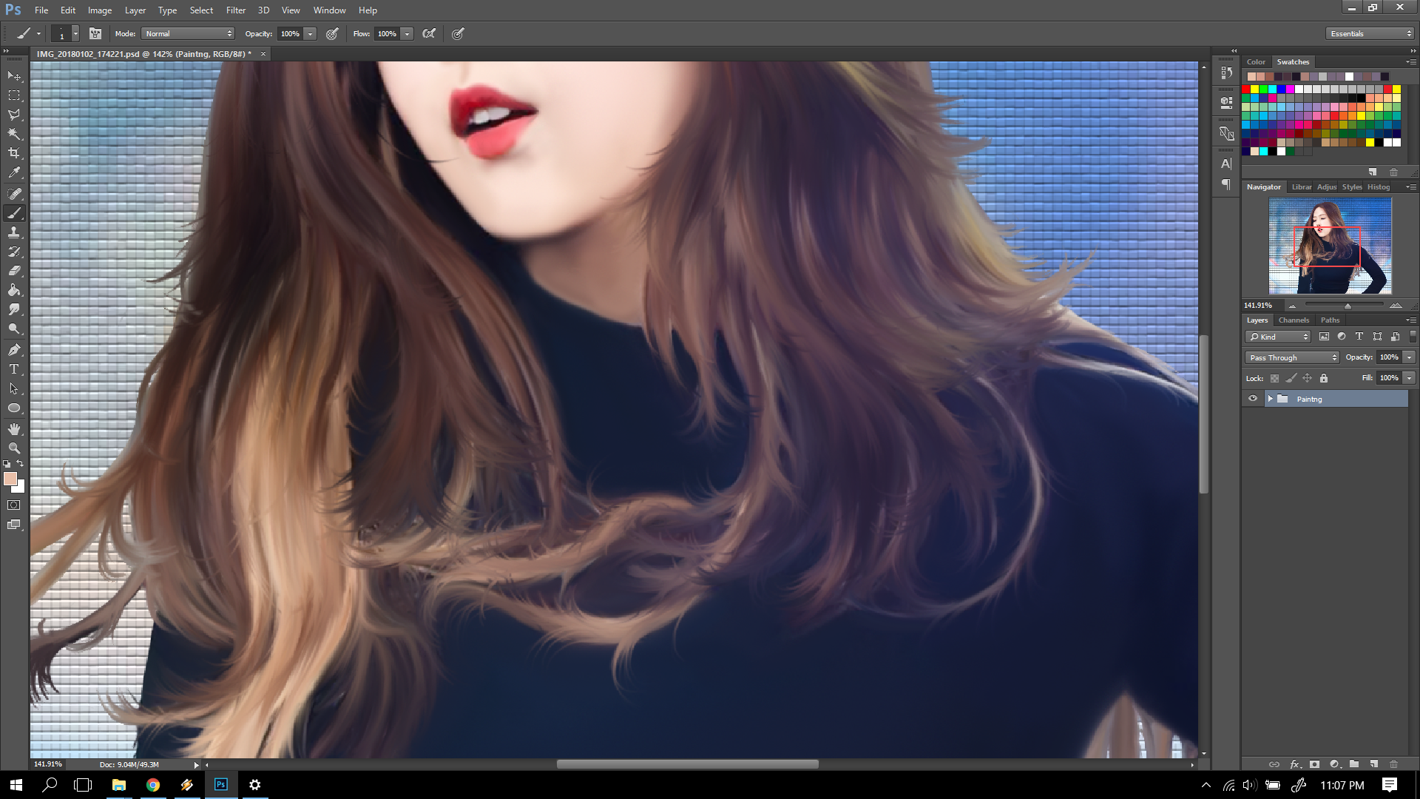The image size is (1420, 799).
Task: Open the Filter menu
Action: click(x=235, y=10)
